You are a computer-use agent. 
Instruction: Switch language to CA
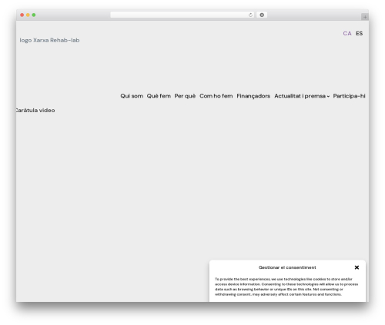tap(347, 34)
